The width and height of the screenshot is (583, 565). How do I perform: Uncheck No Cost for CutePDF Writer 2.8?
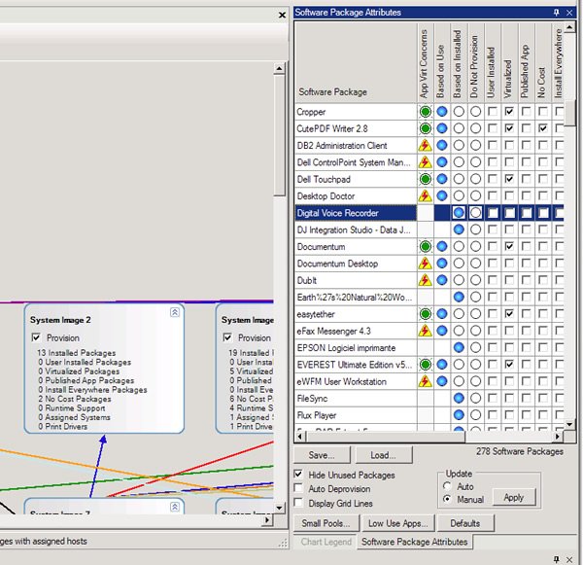(543, 128)
